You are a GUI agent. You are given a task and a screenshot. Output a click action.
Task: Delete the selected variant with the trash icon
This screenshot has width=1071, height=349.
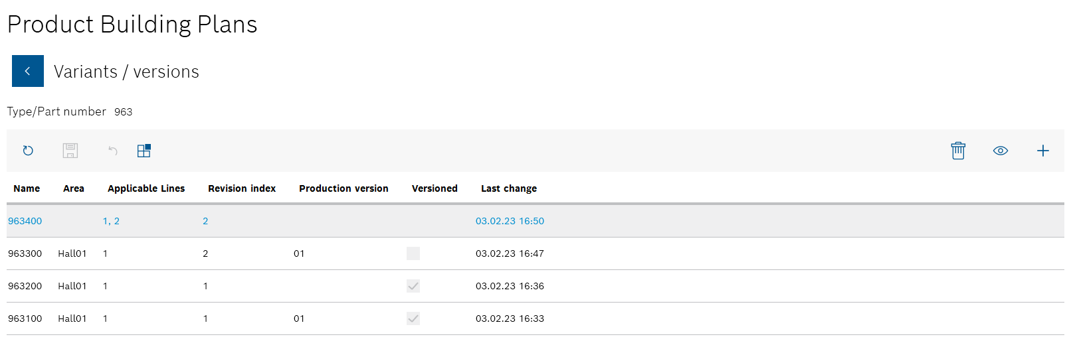(x=958, y=151)
